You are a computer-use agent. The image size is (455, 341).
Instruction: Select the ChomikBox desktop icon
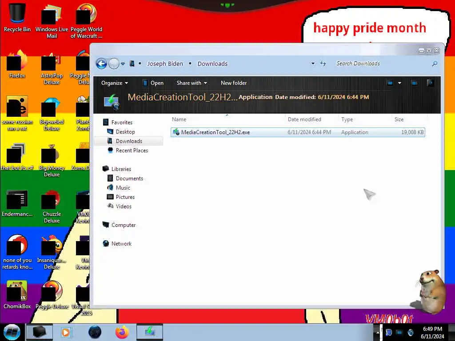click(x=17, y=295)
